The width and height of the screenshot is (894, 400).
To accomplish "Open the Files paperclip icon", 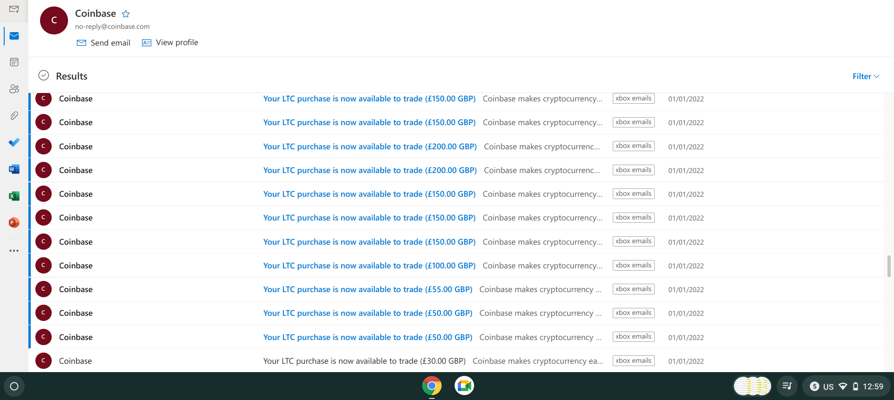I will 14,115.
